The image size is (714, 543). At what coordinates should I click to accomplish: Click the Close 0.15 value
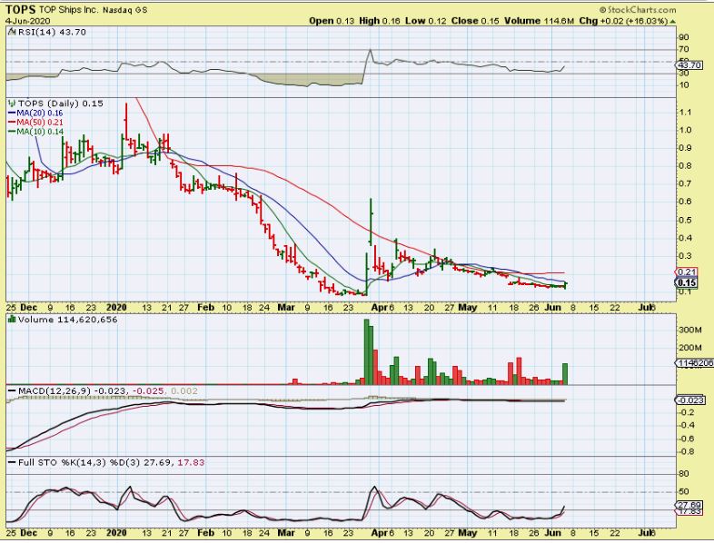475,21
